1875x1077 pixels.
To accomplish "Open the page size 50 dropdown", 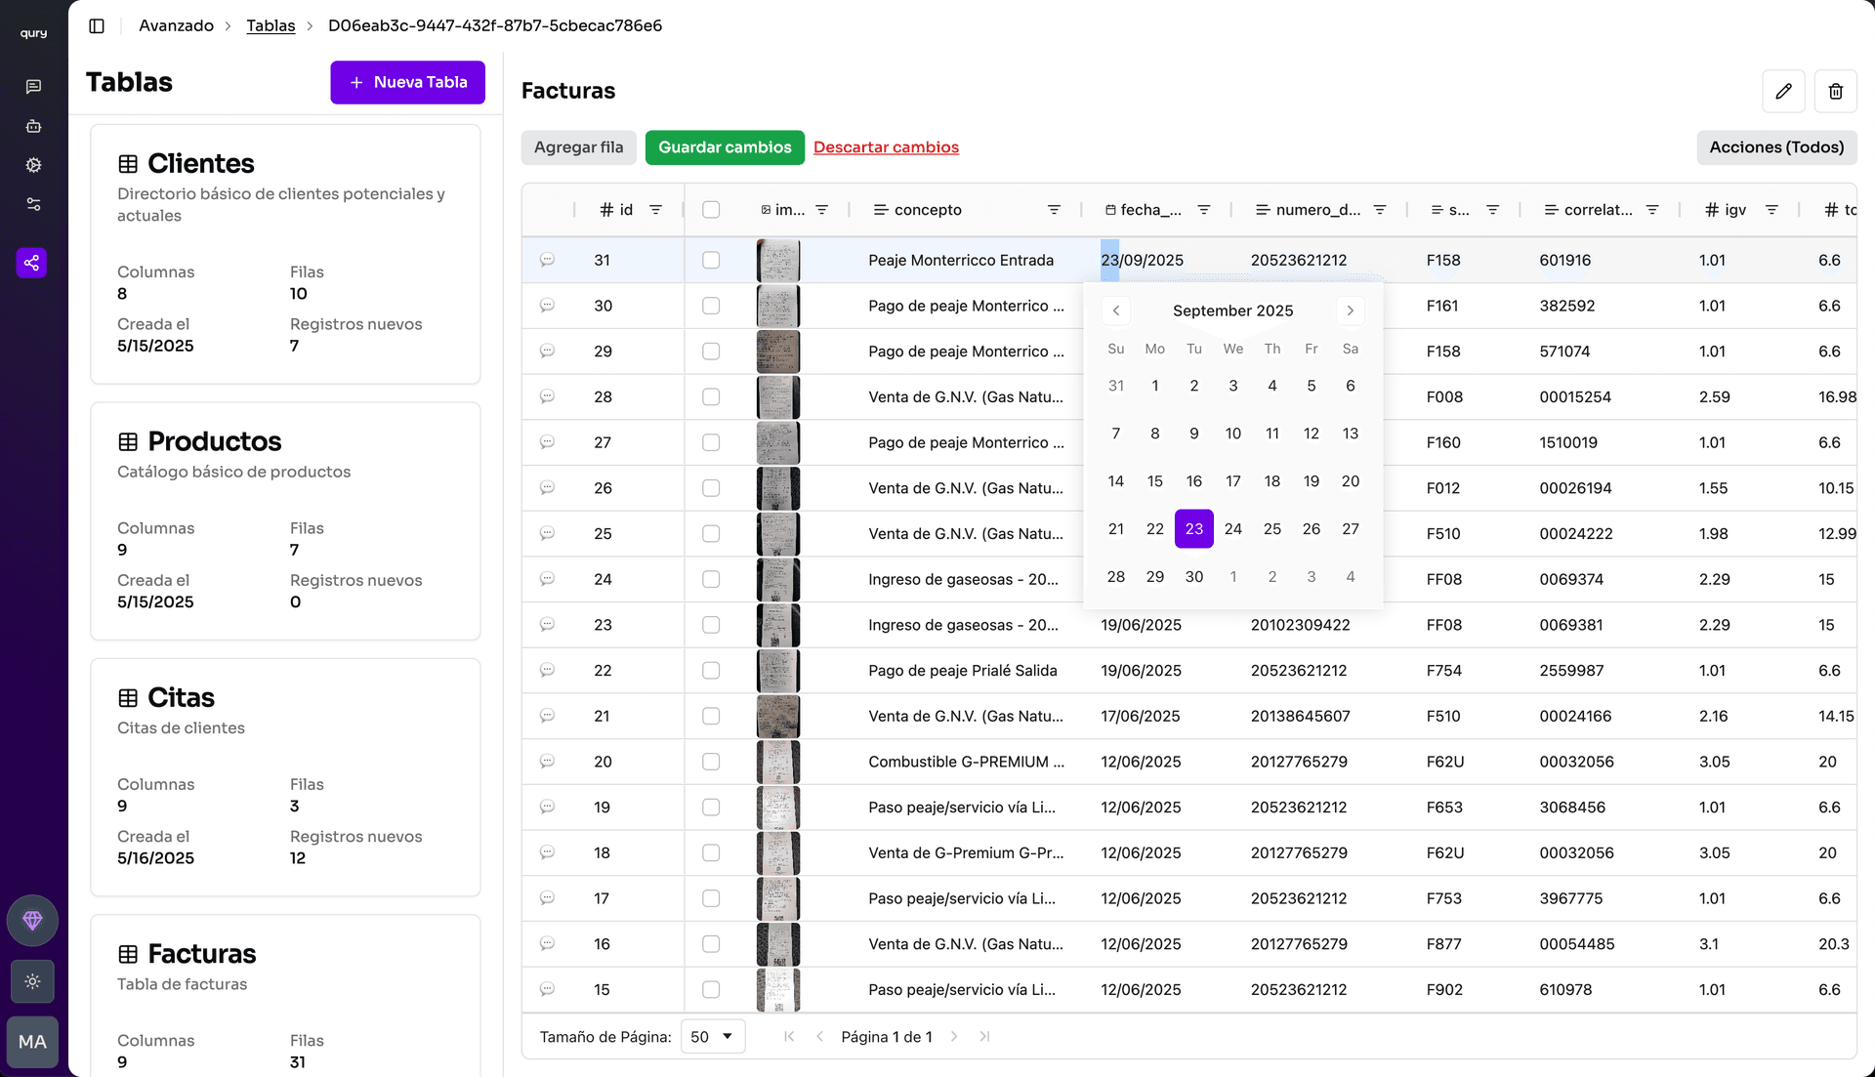I will coord(712,1037).
